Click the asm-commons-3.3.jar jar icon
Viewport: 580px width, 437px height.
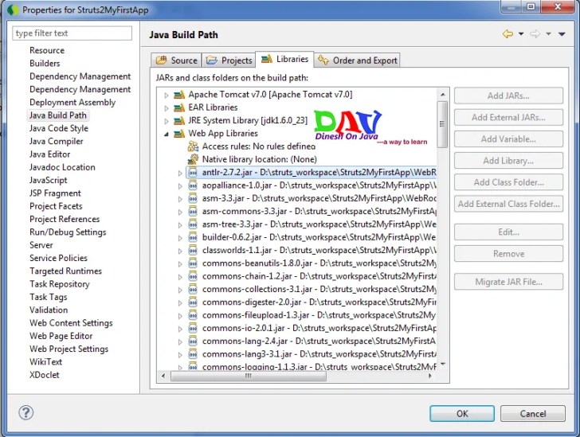pos(193,212)
